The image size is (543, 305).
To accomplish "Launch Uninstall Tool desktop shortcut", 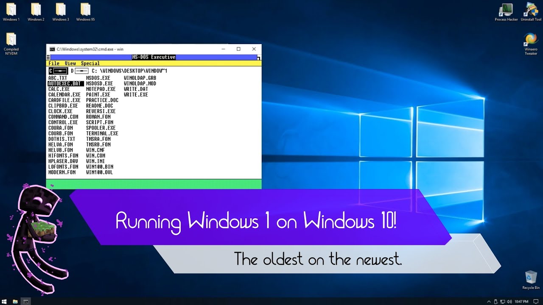I will point(531,12).
